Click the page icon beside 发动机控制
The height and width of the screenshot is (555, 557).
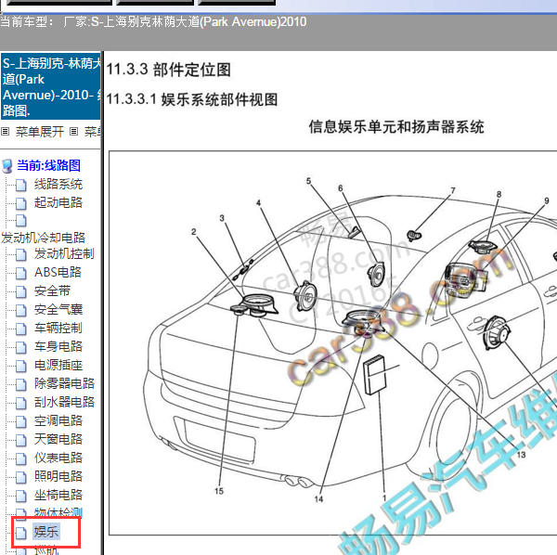(x=21, y=254)
